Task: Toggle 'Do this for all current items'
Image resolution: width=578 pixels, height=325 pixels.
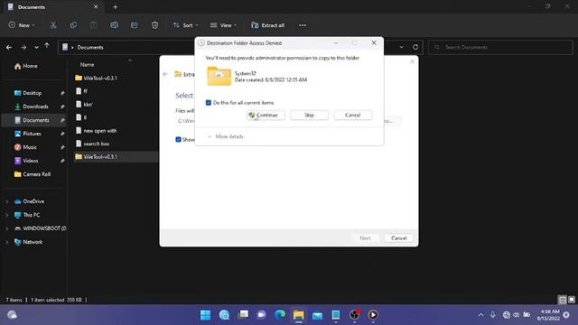Action: (209, 102)
